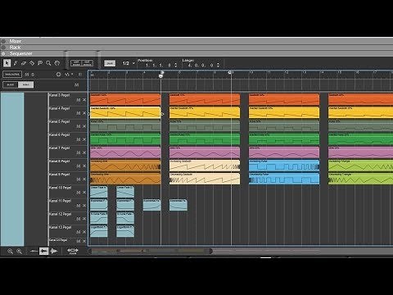Select the Mute tool
The height and width of the screenshot is (295, 393).
pos(40,63)
